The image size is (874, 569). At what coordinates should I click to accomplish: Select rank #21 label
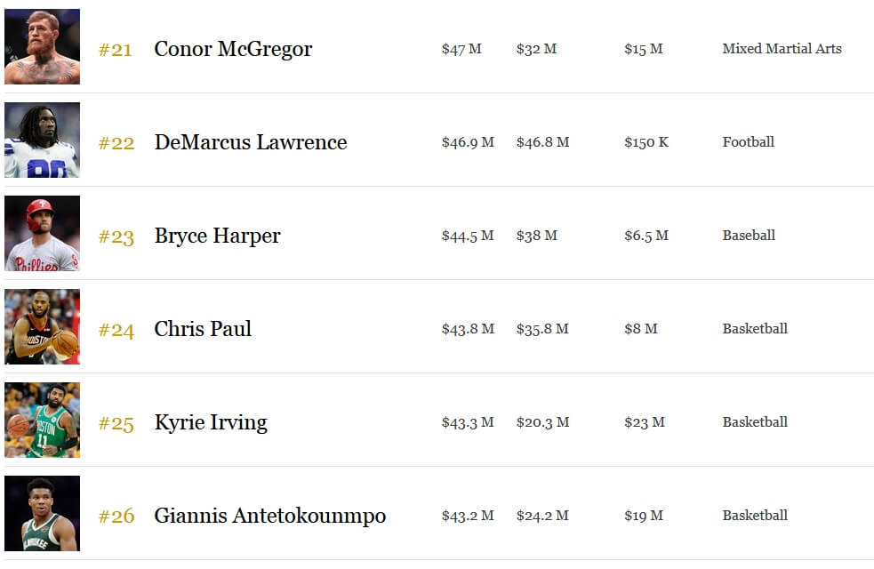(116, 50)
